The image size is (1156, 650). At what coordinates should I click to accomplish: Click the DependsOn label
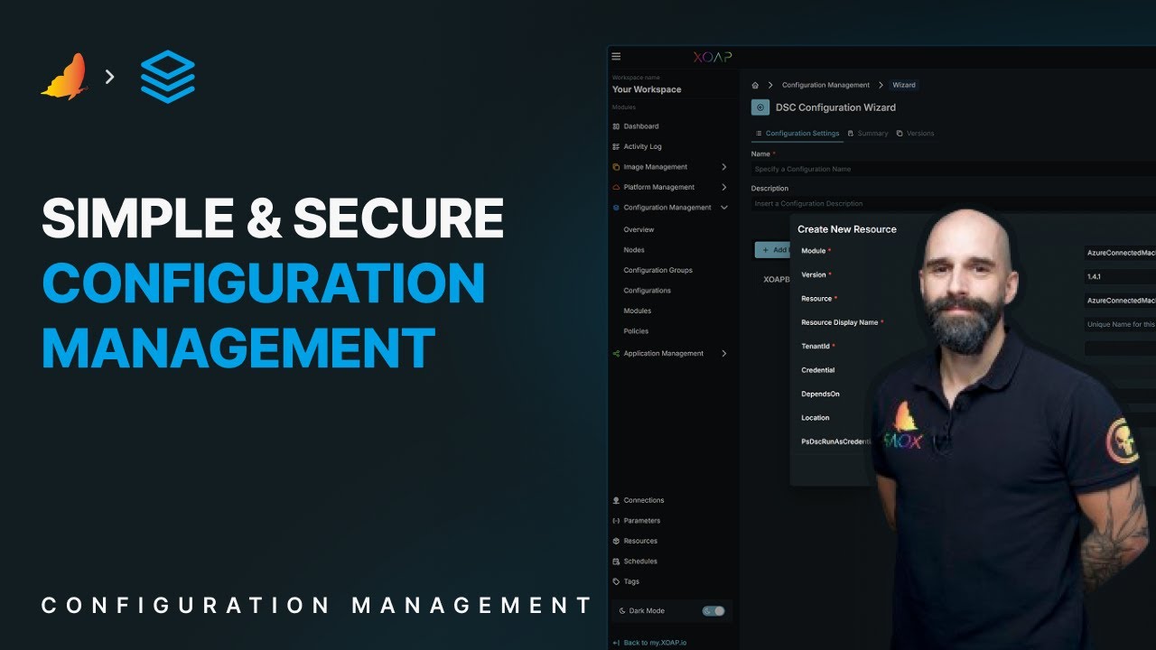(x=820, y=394)
